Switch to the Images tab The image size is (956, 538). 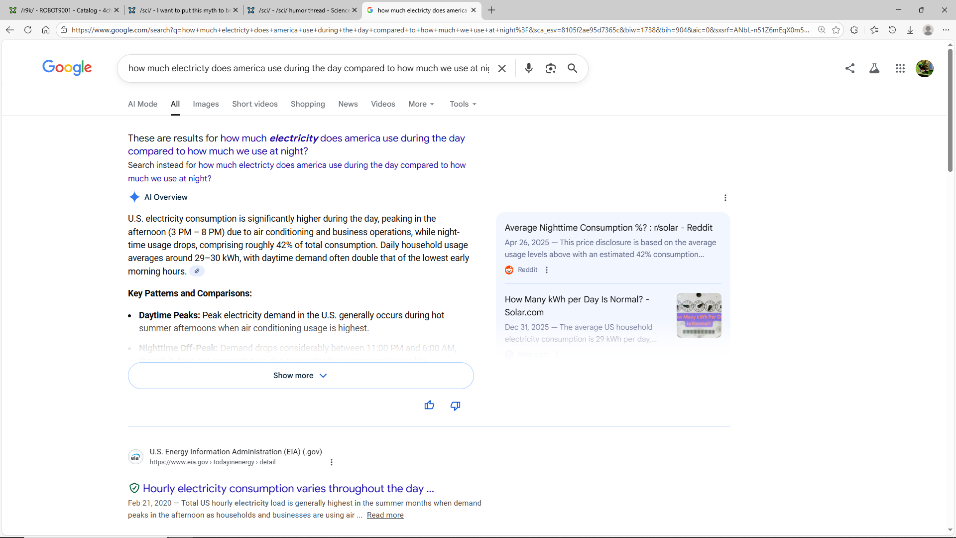click(x=206, y=104)
